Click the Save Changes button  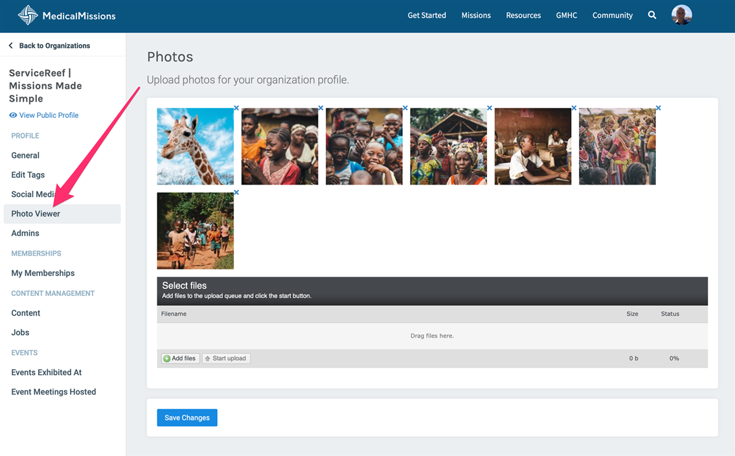pyautogui.click(x=187, y=418)
